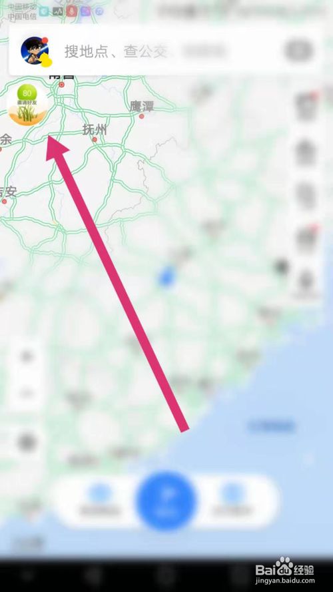Tap the voice icon in search bar
The height and width of the screenshot is (592, 333).
(298, 51)
